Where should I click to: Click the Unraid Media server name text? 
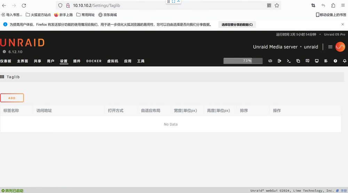coord(275,47)
